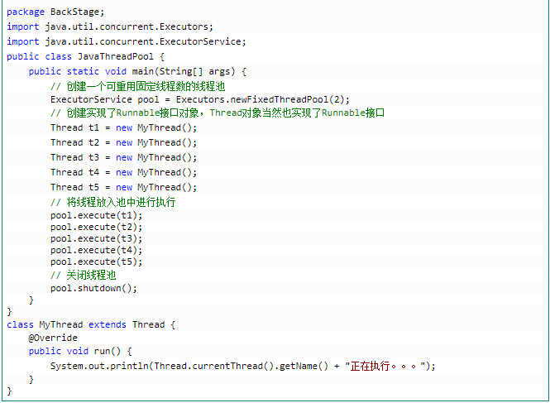
Task: Click the comment "将线程放入池中进行执行"
Action: [113, 202]
